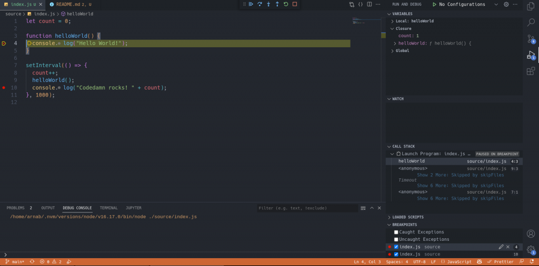This screenshot has width=539, height=266.
Task: Open launch.json via the gear icon
Action: point(506,4)
